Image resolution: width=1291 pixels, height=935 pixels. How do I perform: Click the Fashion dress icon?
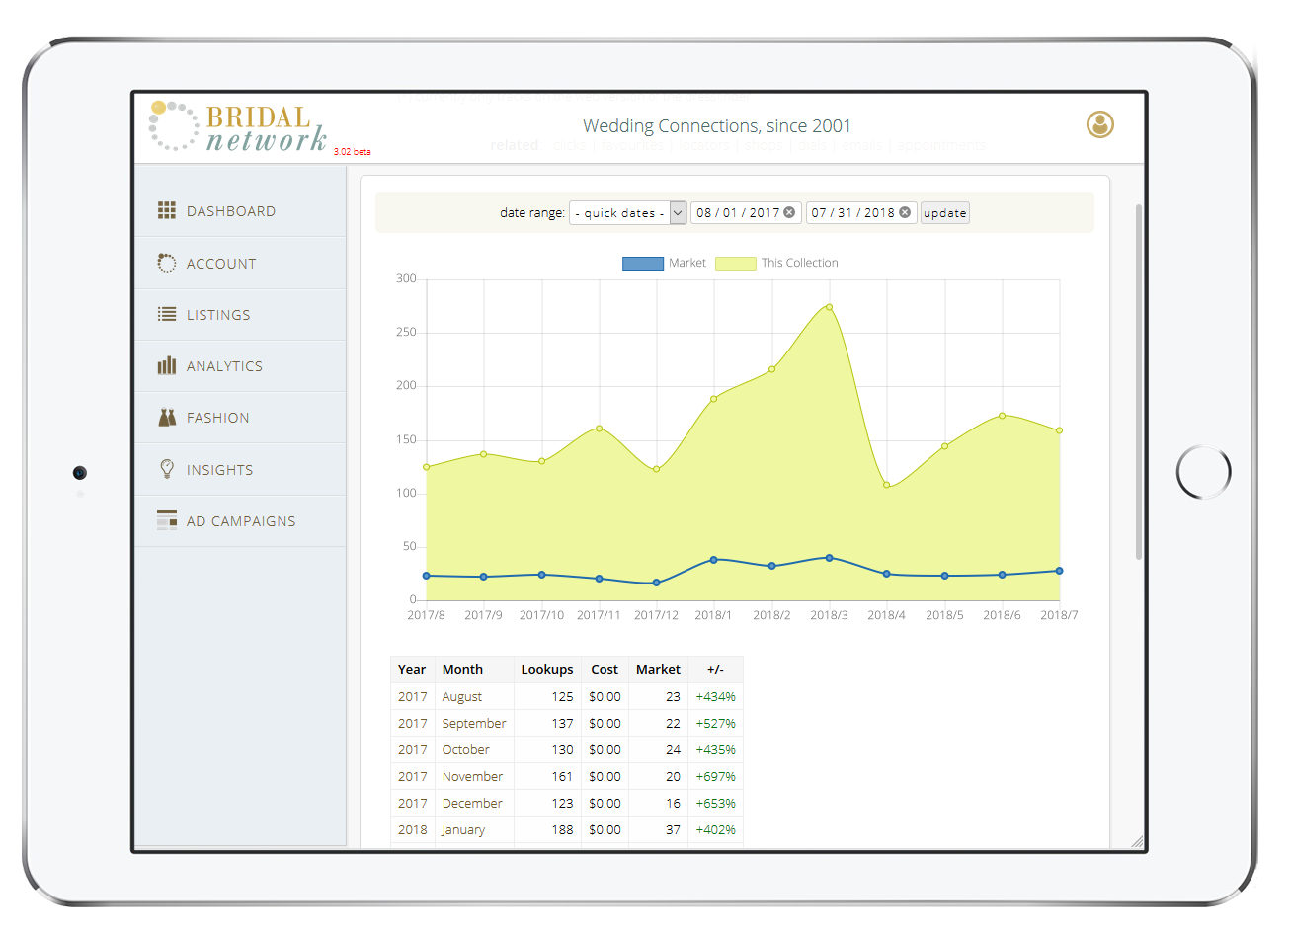click(x=167, y=417)
